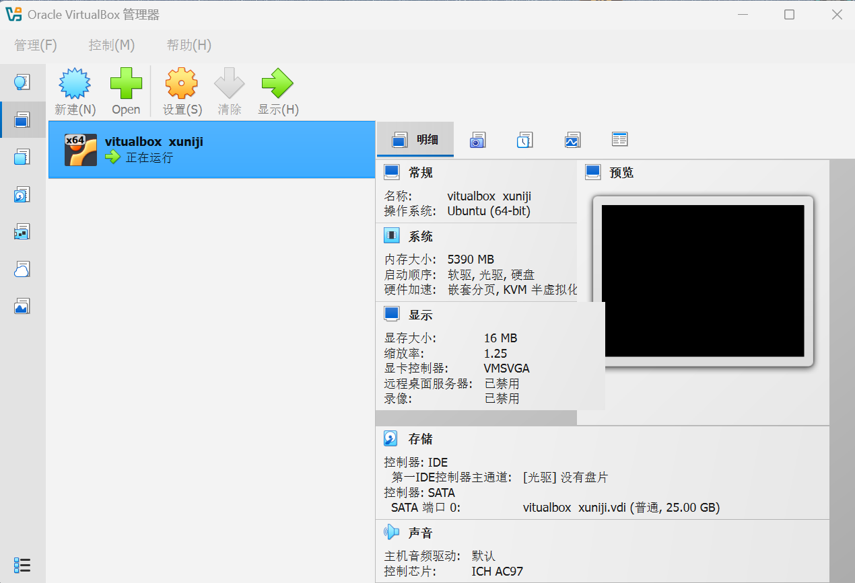Open the 常规 general settings heading
This screenshot has height=583, width=855.
point(421,173)
